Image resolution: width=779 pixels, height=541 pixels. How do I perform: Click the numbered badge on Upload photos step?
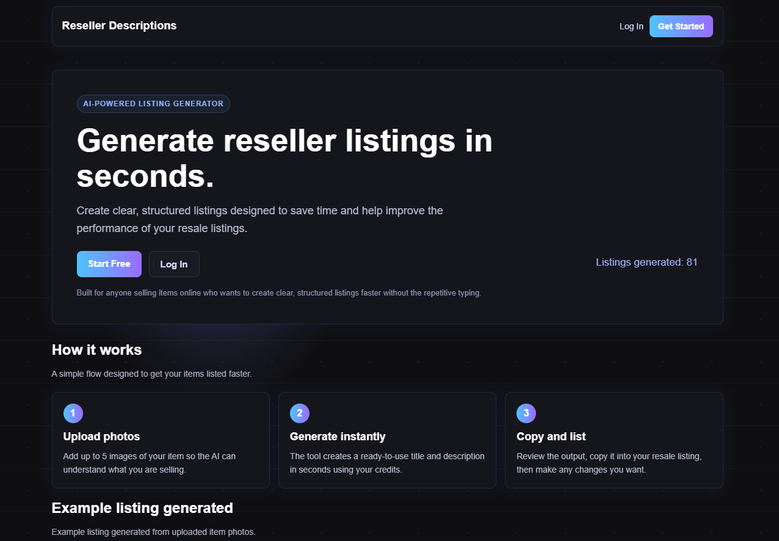[x=73, y=413]
